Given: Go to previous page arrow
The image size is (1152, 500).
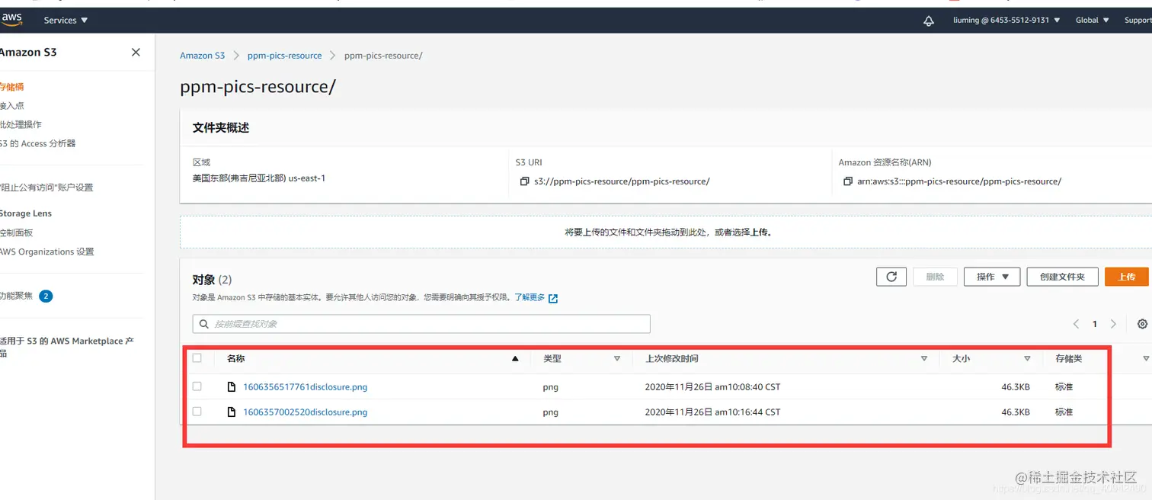Looking at the screenshot, I should (1077, 324).
